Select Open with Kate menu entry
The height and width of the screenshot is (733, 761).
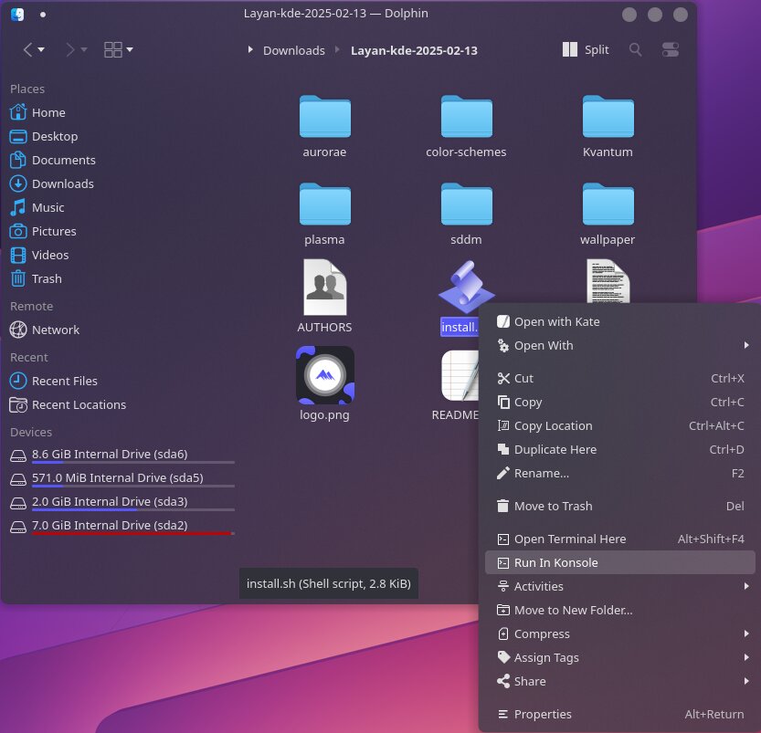click(556, 321)
